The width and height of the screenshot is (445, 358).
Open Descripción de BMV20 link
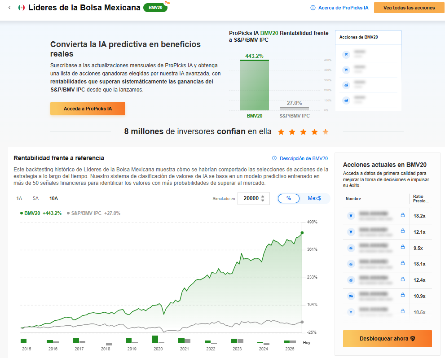tap(304, 158)
